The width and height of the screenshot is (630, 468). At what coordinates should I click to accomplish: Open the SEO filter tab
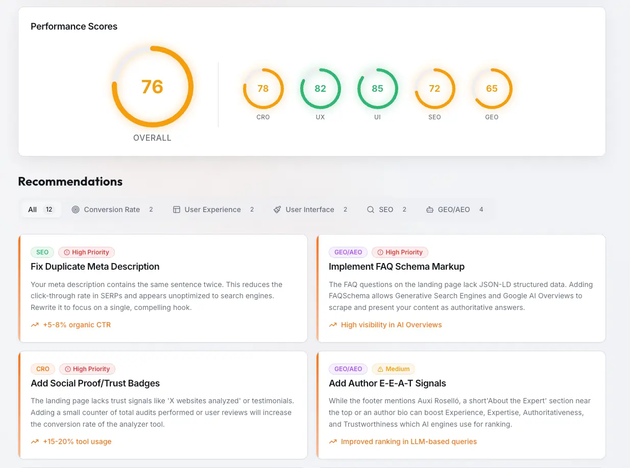point(386,210)
